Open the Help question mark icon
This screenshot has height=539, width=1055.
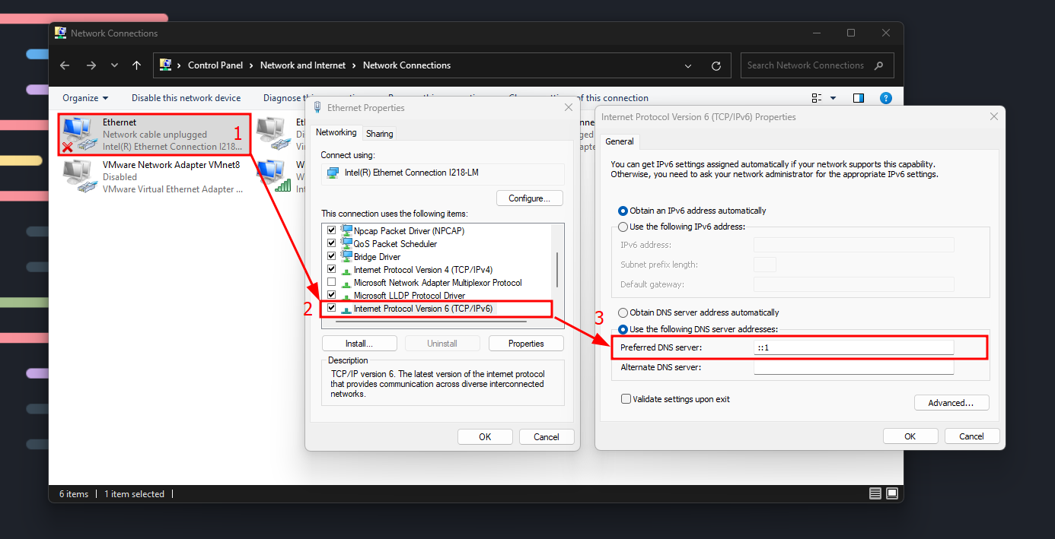(885, 98)
